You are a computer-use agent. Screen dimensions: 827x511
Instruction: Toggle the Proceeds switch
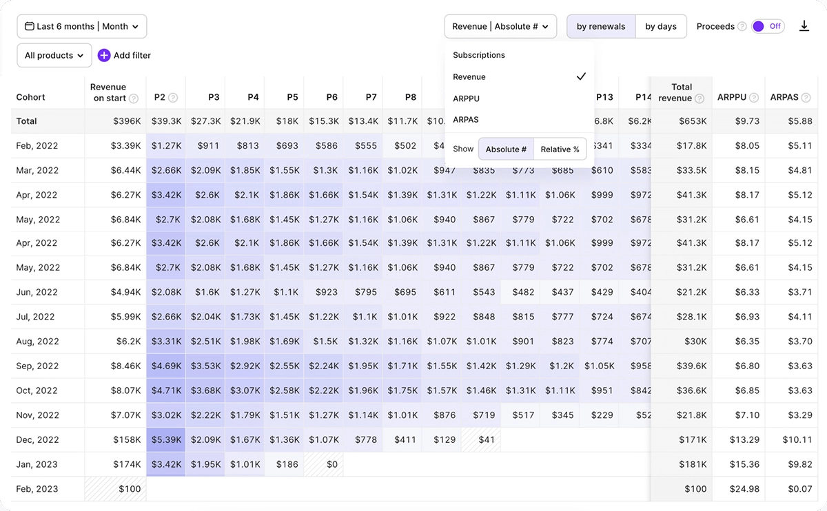tap(768, 26)
